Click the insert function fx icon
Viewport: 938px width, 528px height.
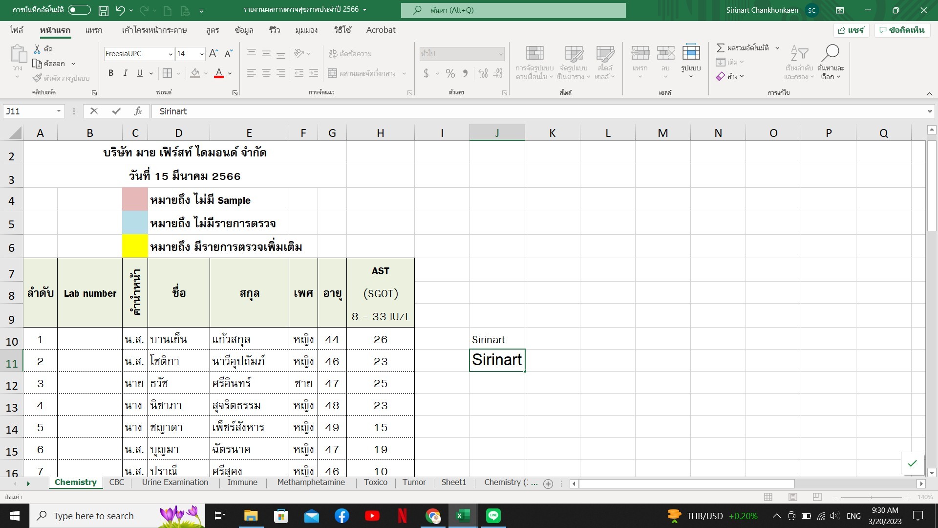pos(138,111)
